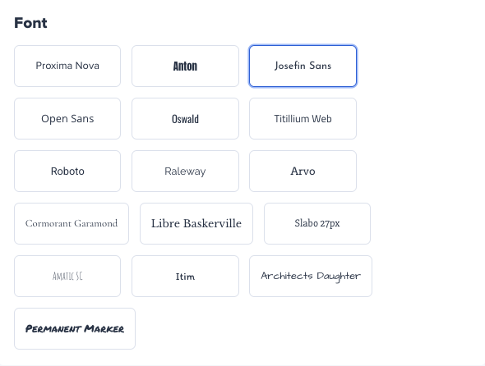Set font to Permanent Marker
Viewport: 485px width, 366px height.
[75, 328]
